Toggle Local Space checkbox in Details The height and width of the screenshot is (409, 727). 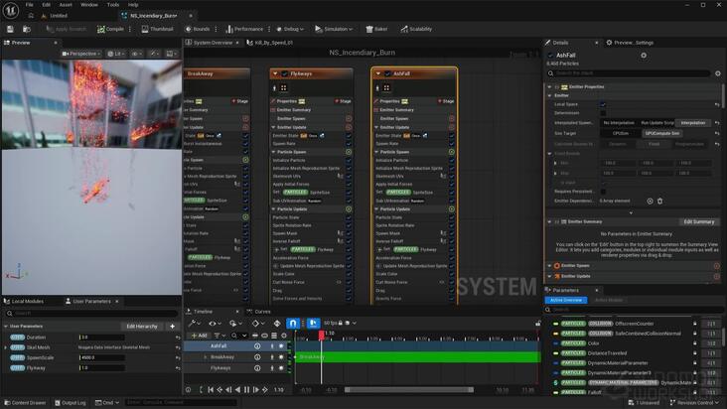[603, 104]
